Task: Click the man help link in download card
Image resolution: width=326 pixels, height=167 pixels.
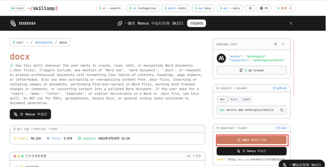Action: 282,128
